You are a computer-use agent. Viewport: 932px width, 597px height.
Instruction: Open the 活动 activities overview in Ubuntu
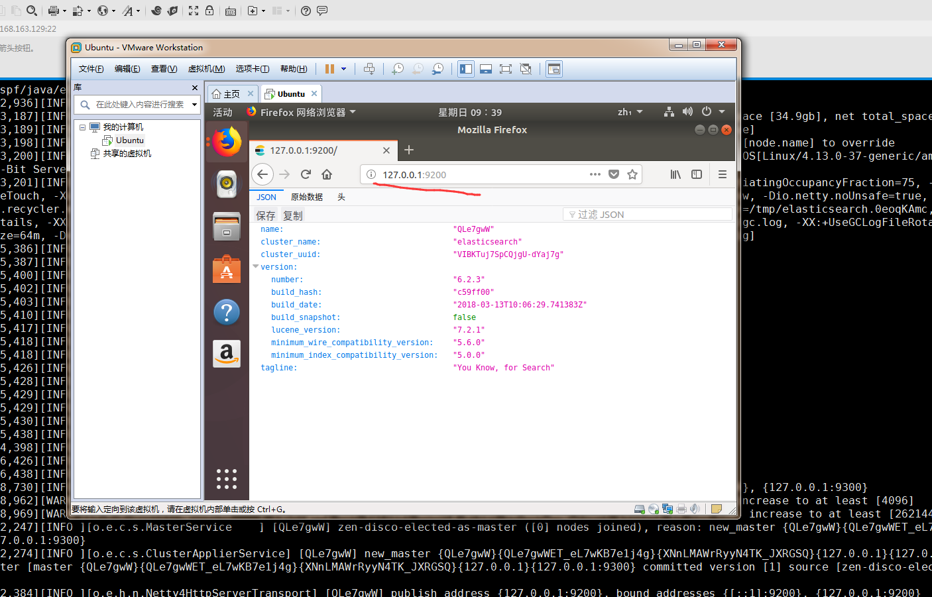223,113
